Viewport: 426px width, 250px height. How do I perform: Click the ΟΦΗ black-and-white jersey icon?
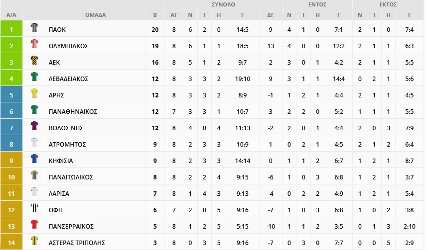(34, 208)
